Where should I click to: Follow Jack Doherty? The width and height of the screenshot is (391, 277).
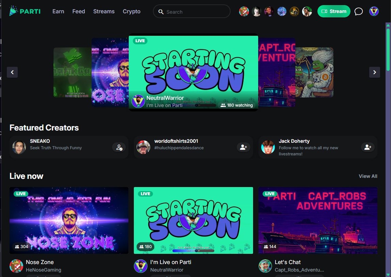[x=368, y=147]
